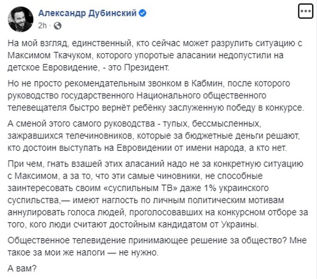Open Александр Дубинский's profile picture
The width and height of the screenshot is (317, 279).
click(x=20, y=17)
